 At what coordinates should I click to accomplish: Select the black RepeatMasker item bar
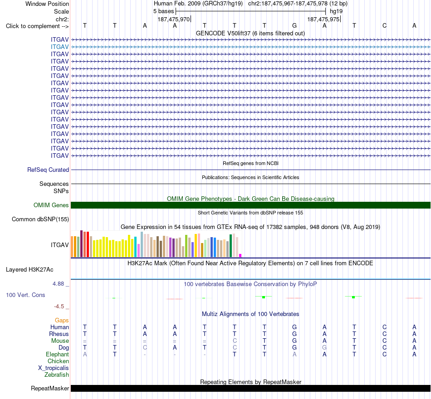pos(250,388)
